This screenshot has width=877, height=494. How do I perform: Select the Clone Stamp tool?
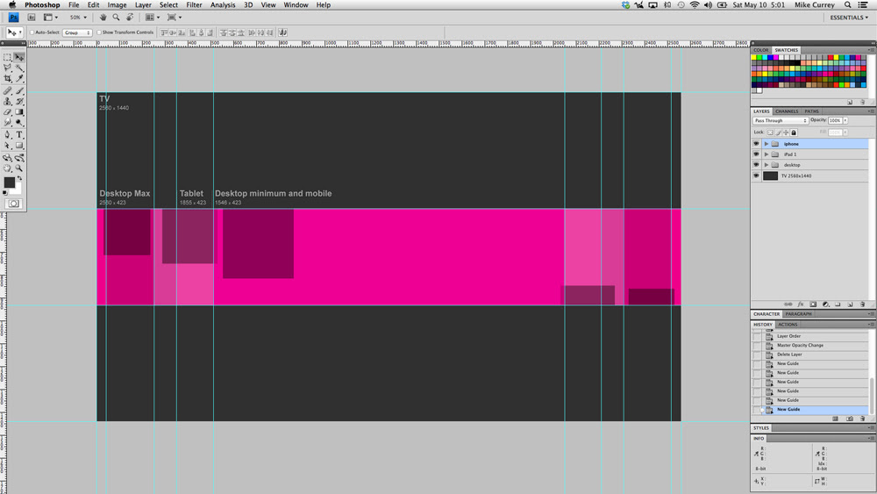pos(7,101)
